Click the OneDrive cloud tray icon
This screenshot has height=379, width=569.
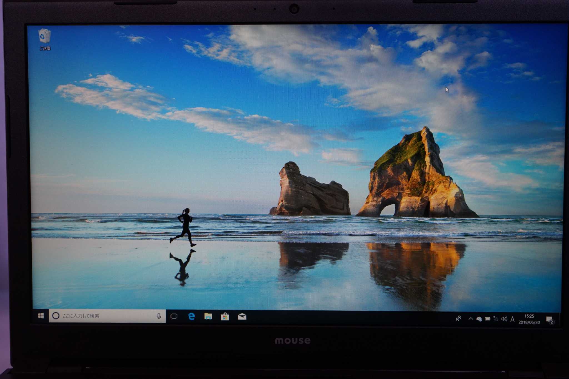tap(479, 319)
